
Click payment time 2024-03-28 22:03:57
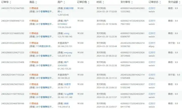[x=107, y=107]
